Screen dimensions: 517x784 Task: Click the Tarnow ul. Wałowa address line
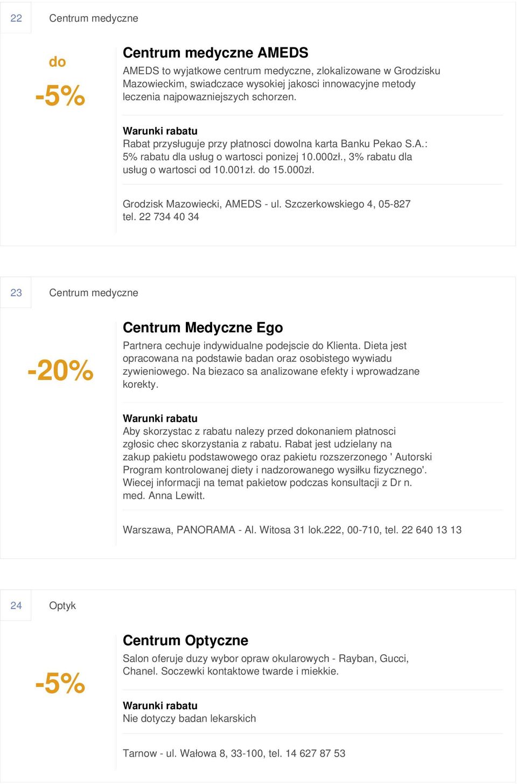(x=234, y=753)
